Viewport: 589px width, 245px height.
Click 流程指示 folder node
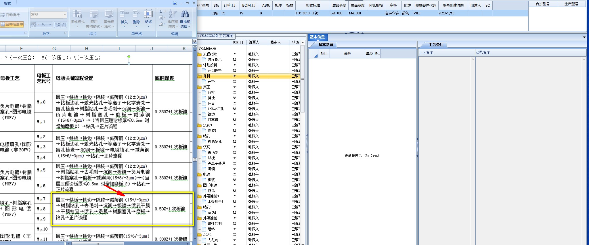click(x=210, y=54)
